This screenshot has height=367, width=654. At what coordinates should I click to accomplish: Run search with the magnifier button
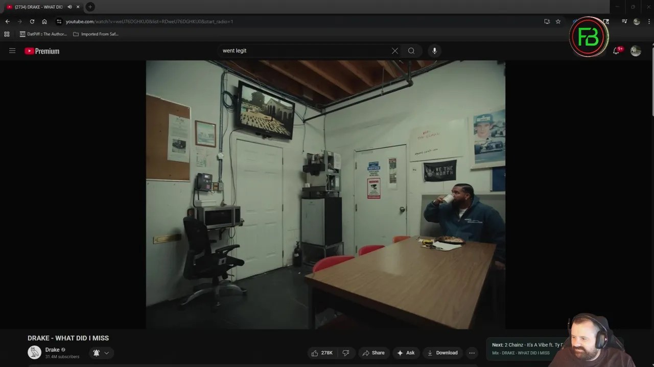411,51
